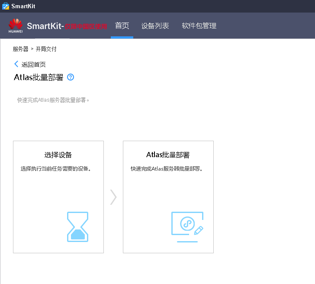Open the 选择设备 step card title
Screen dimensions: 315x284
(x=58, y=155)
